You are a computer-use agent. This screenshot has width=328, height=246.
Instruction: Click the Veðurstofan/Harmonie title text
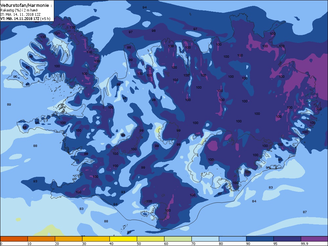click(x=26, y=6)
